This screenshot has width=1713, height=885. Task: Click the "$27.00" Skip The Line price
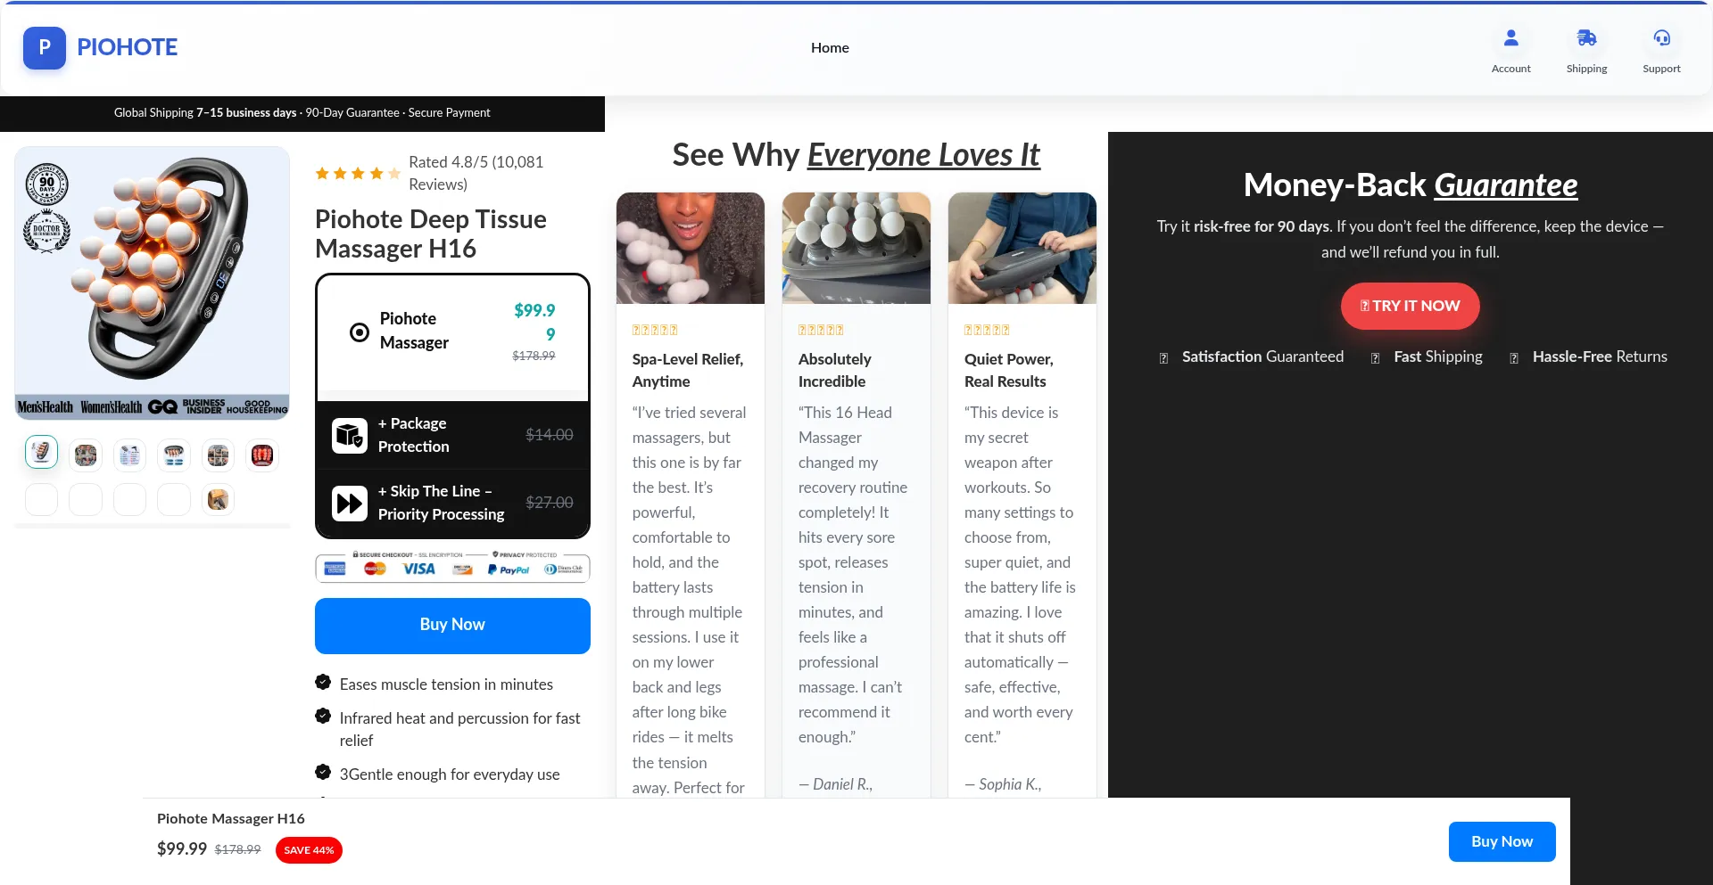(x=550, y=503)
